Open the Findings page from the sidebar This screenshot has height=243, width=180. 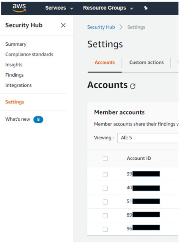pos(14,75)
